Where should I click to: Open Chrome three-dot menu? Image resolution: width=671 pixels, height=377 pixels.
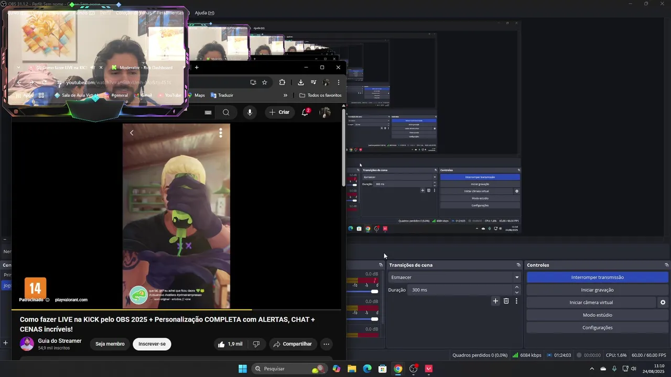pos(339,82)
